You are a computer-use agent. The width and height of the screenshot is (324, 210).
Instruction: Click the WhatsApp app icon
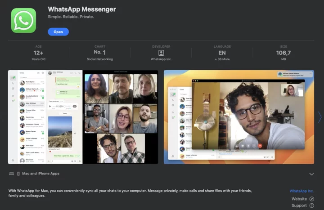(23, 20)
